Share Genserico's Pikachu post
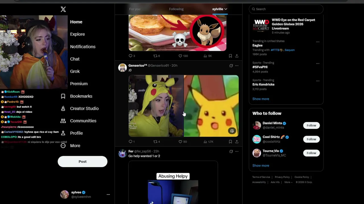Image resolution: width=364 pixels, height=204 pixels. pyautogui.click(x=237, y=142)
